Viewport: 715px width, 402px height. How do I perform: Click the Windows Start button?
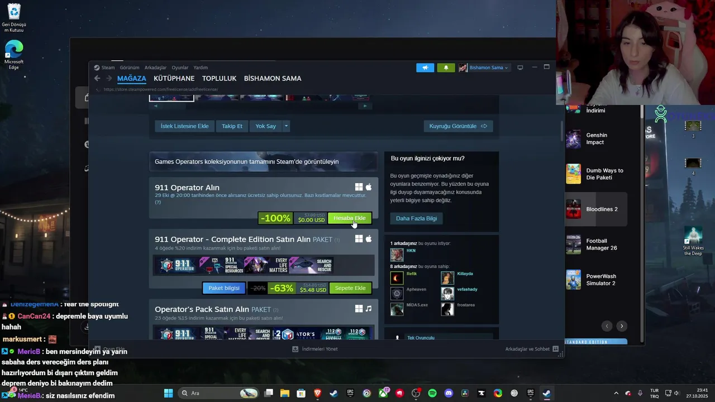(168, 393)
